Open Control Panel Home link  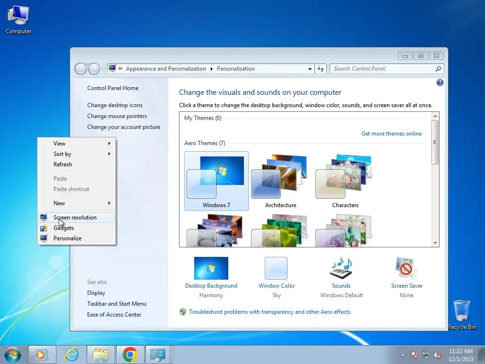pos(113,88)
